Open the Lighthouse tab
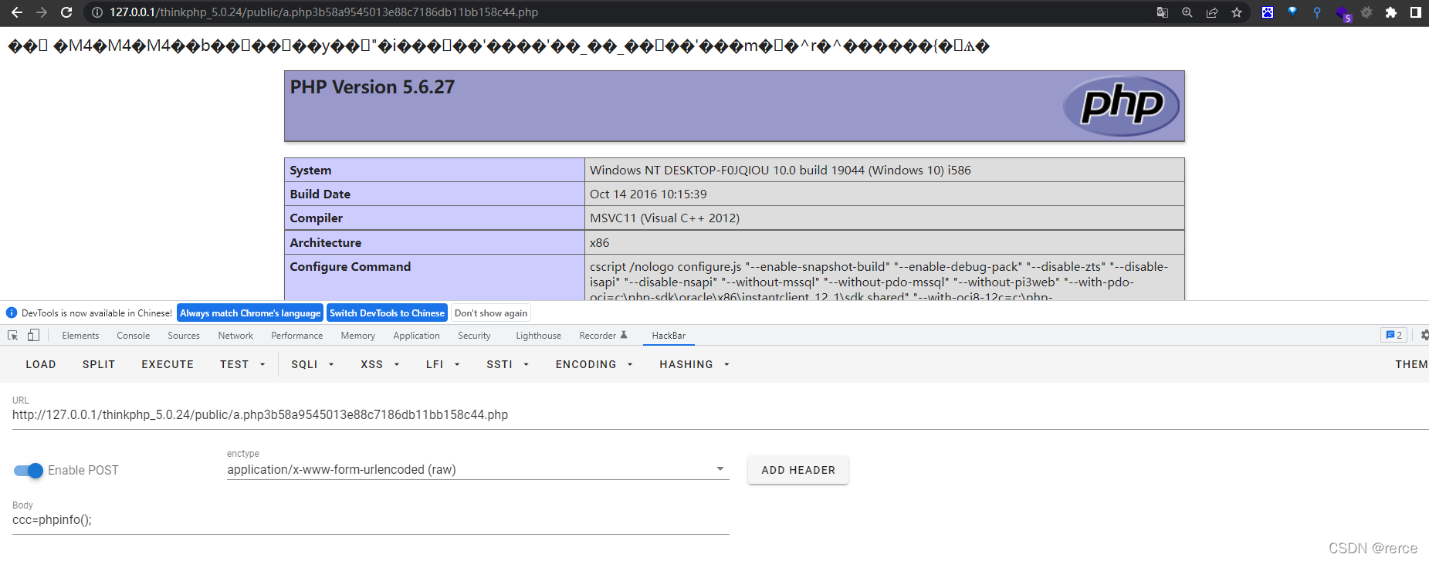 click(538, 336)
